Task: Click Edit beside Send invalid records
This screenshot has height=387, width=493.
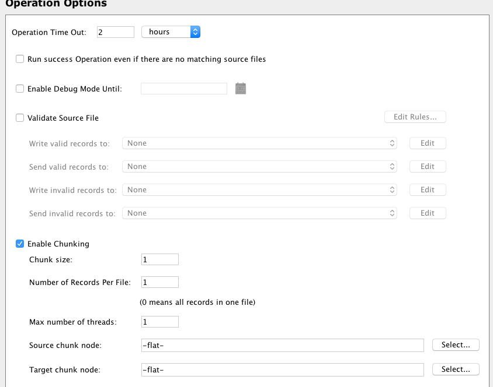Action: [428, 213]
